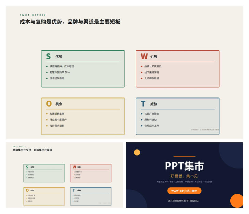Click the blue T letter in main slide
The width and height of the screenshot is (249, 214).
(143, 104)
